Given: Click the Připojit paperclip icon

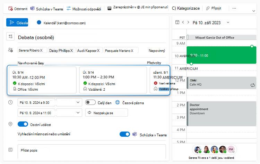Looking at the screenshot, I should pyautogui.click(x=208, y=8).
